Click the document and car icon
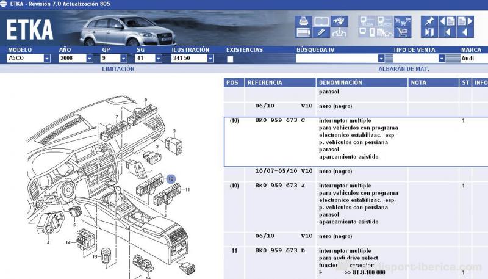This screenshot has width=488, height=279. point(385,32)
